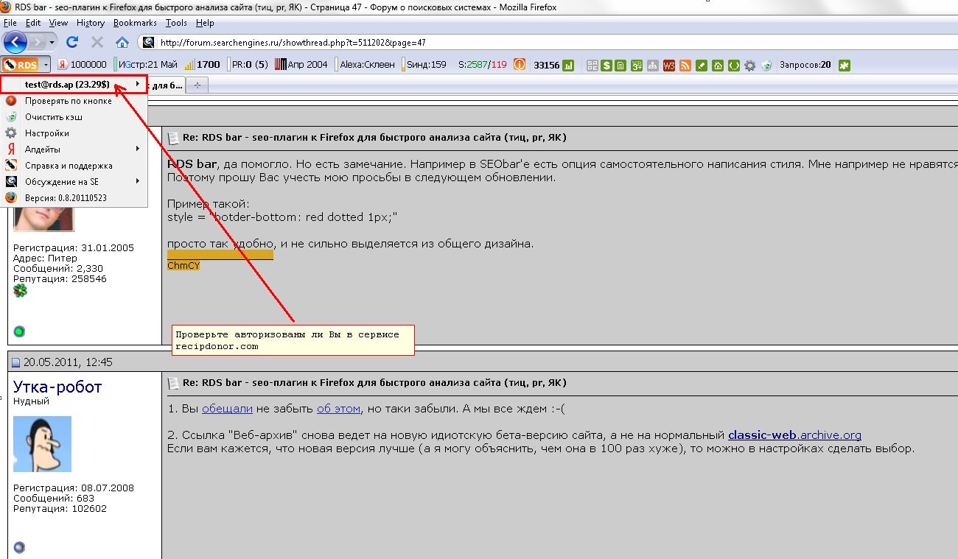Image resolution: width=958 pixels, height=559 pixels.
Task: Click the green '3+' icon in RDS toolbar
Action: 637,65
